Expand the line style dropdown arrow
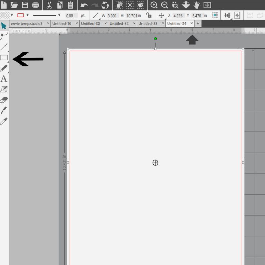The image size is (265, 265). point(59,15)
